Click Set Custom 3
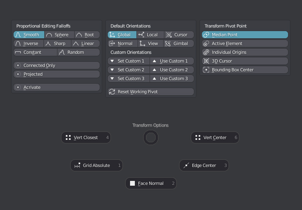The width and height of the screenshot is (302, 210). 128,79
